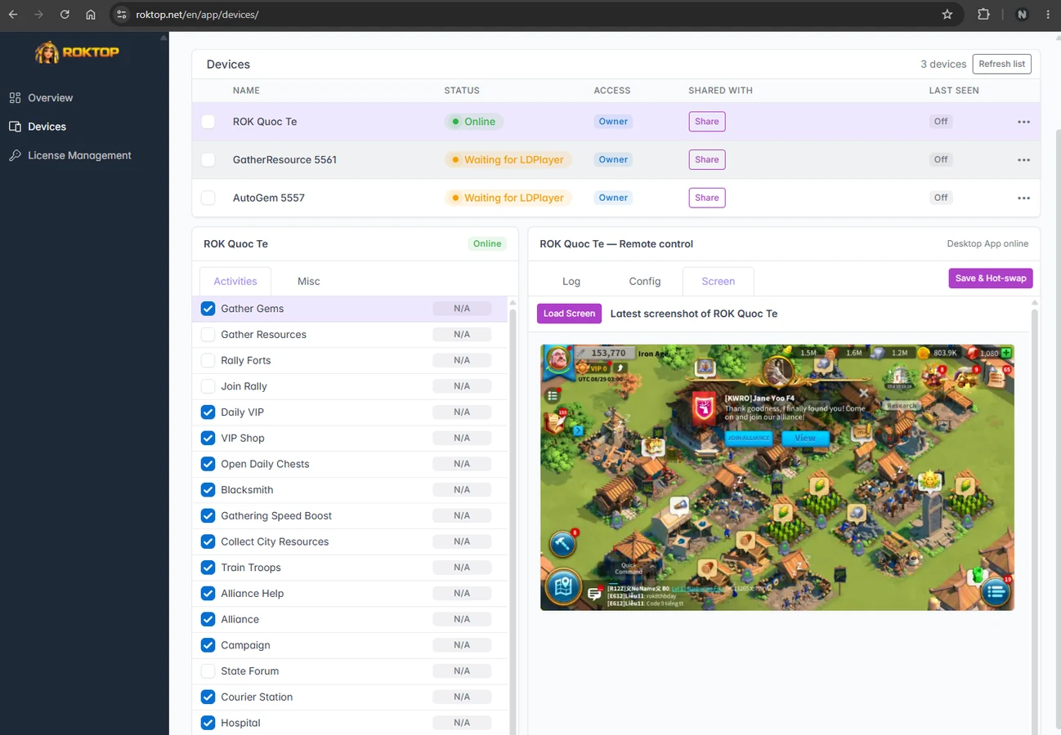Screen dimensions: 1061x735
Task: Click the Devices sidebar icon
Action: pos(15,127)
